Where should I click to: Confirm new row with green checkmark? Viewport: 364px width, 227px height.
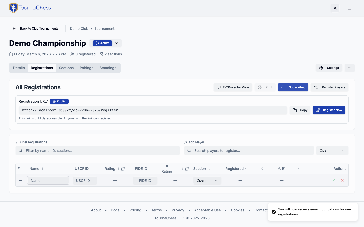click(333, 180)
